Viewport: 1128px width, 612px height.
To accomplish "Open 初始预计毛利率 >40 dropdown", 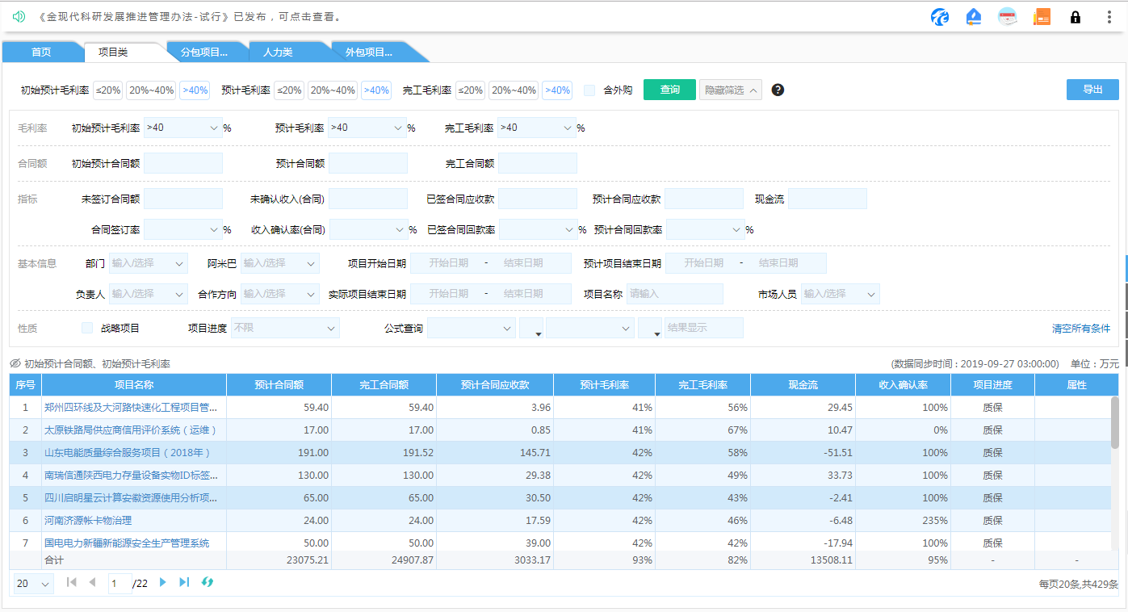I will click(x=183, y=128).
